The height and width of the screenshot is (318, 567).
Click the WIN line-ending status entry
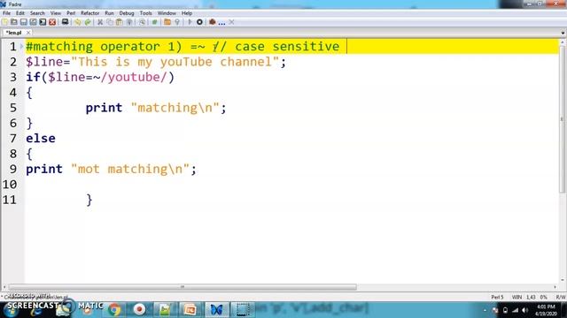coord(517,297)
